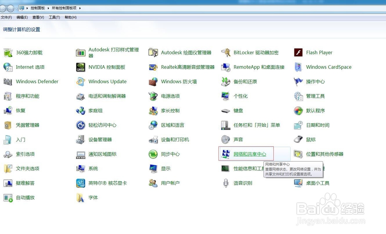Open 英特尔® 核芯显卡 link

[108, 183]
